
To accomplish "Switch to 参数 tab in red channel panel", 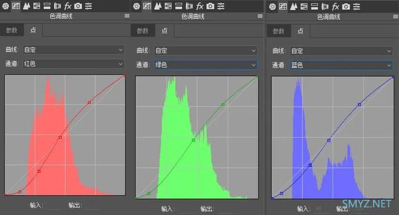I will tap(12, 31).
